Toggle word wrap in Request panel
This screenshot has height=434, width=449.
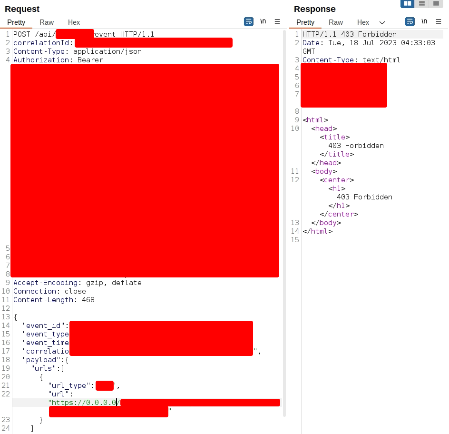click(x=248, y=21)
